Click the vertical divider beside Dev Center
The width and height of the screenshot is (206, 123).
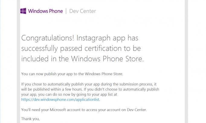pos(66,11)
